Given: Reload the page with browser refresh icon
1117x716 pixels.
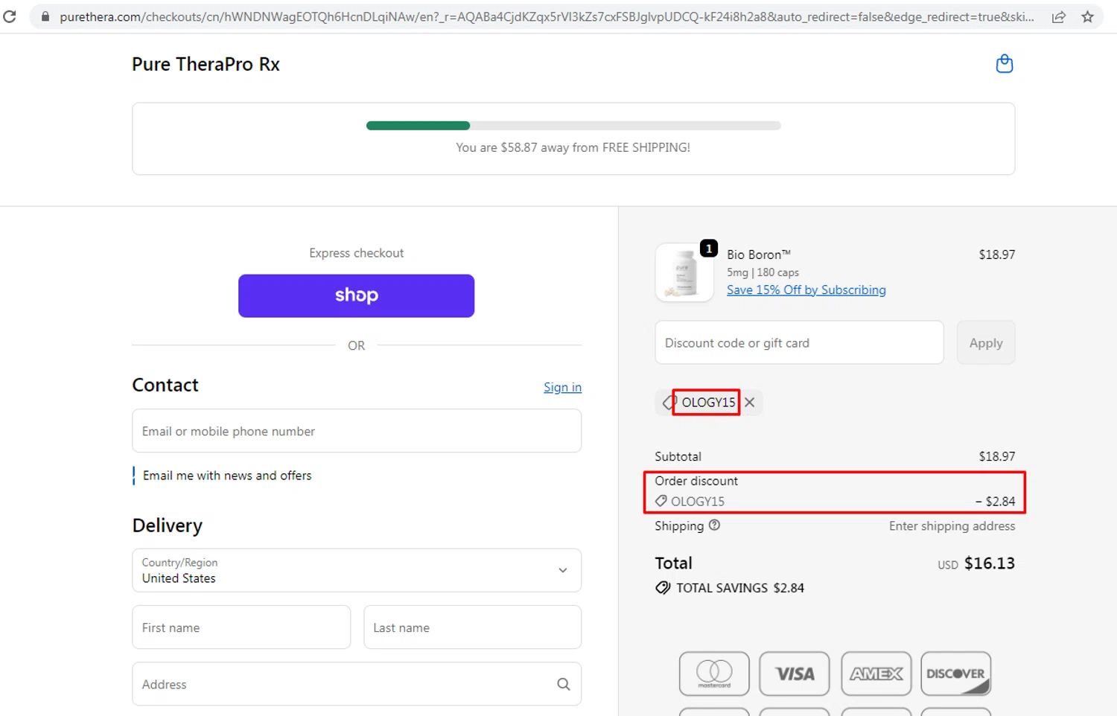Looking at the screenshot, I should pyautogui.click(x=10, y=16).
